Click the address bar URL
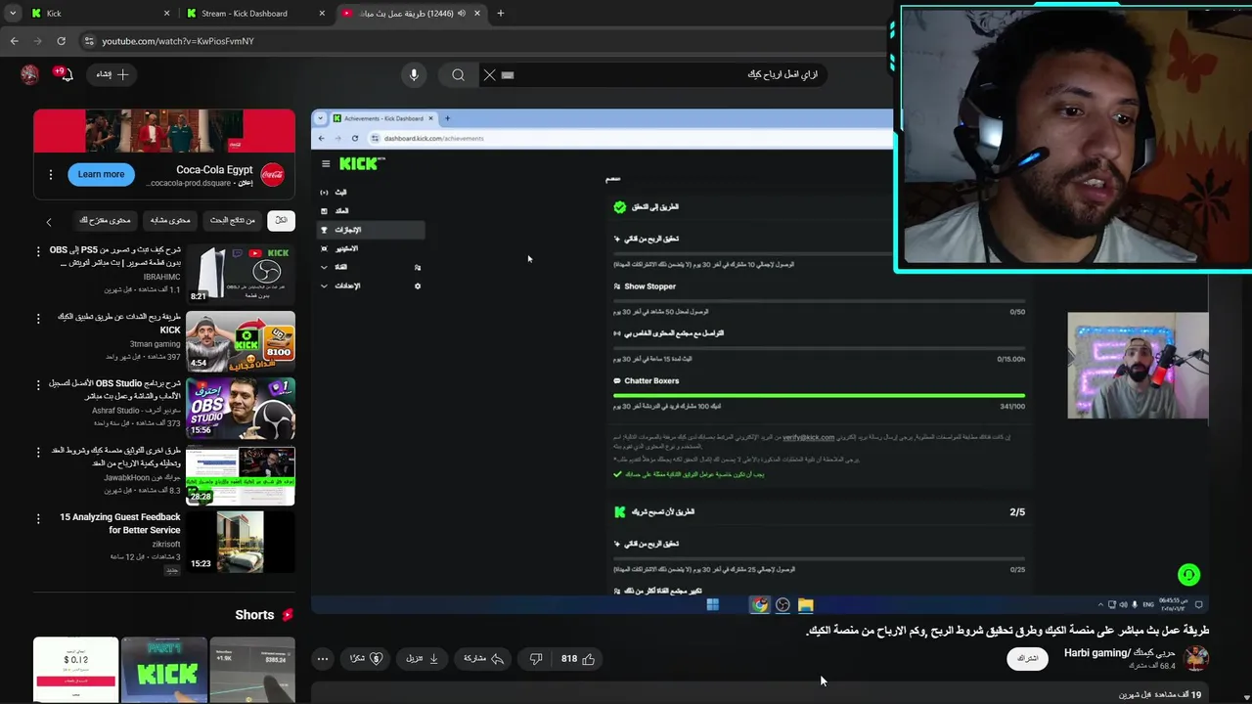 178,41
